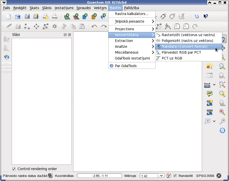Open the Vektors menu

click(x=100, y=8)
